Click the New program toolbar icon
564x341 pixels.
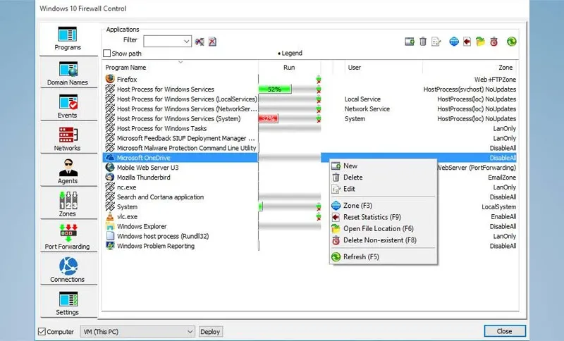(x=410, y=42)
